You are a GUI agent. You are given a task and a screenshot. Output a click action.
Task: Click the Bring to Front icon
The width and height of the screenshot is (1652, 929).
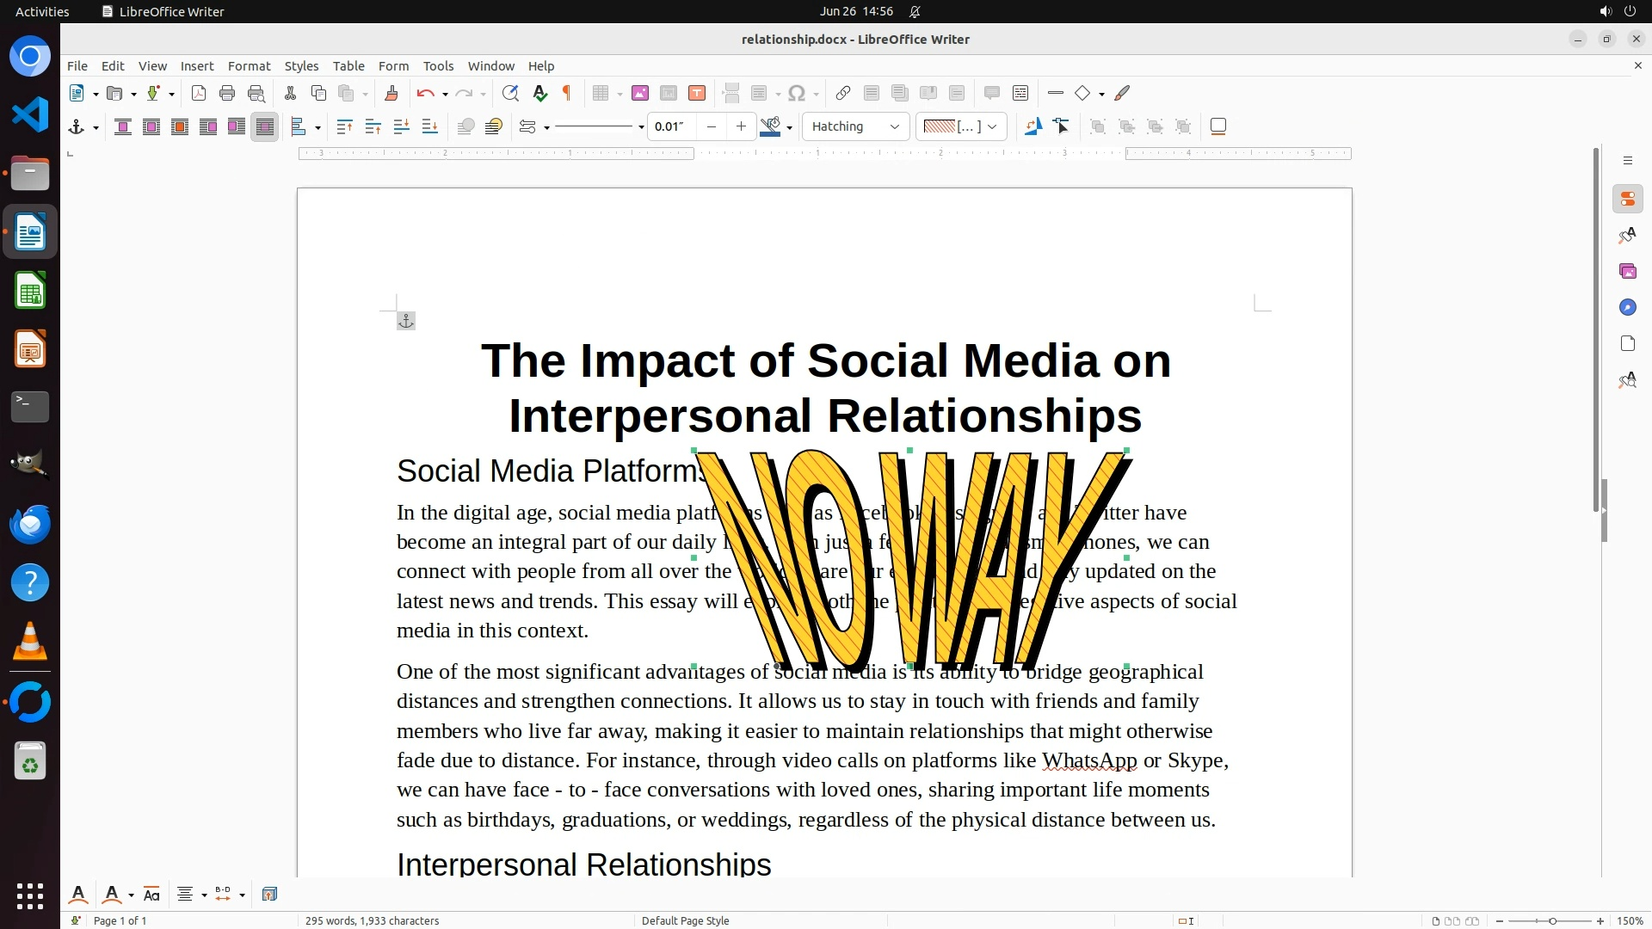pyautogui.click(x=344, y=127)
